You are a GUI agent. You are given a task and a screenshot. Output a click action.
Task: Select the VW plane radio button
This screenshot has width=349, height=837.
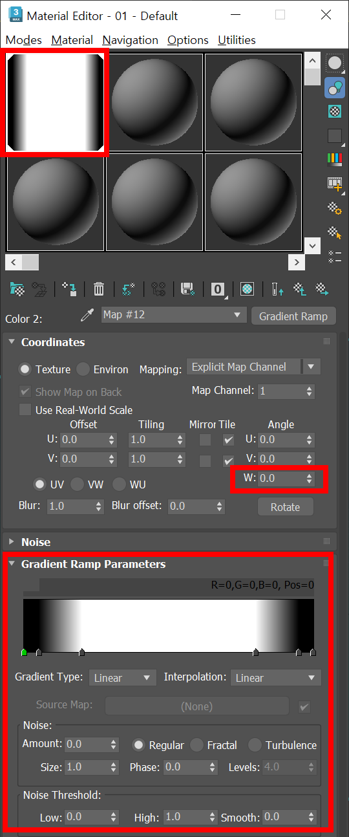click(77, 484)
